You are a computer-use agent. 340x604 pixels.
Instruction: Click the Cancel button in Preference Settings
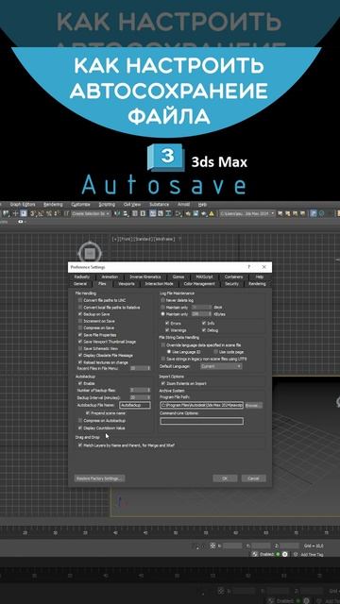tap(254, 478)
